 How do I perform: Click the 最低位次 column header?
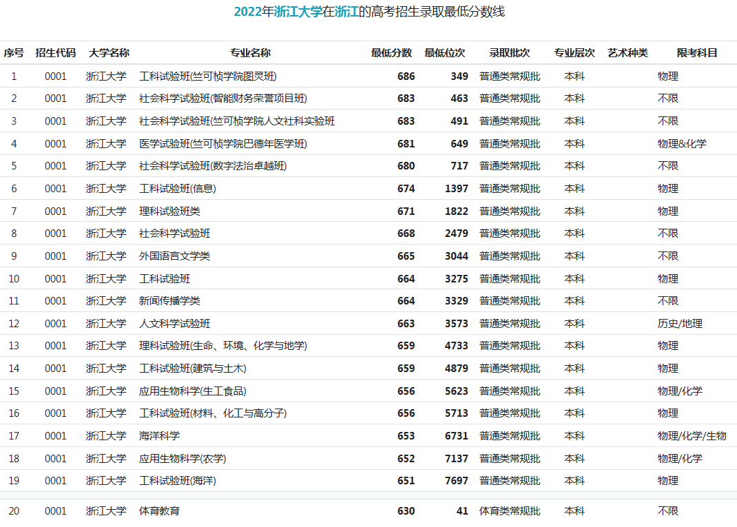point(445,52)
